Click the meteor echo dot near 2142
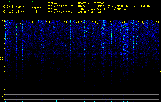The height and width of the screenshot is (102, 161). coord(31,82)
